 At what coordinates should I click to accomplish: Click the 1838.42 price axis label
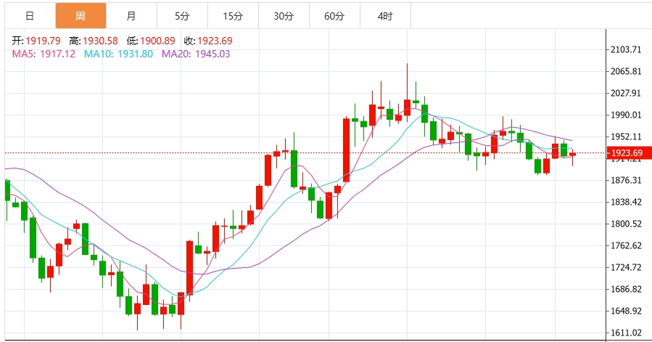[x=626, y=202]
